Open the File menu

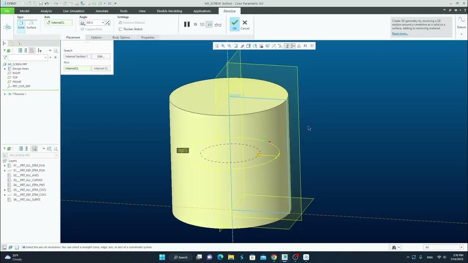[x=7, y=11]
